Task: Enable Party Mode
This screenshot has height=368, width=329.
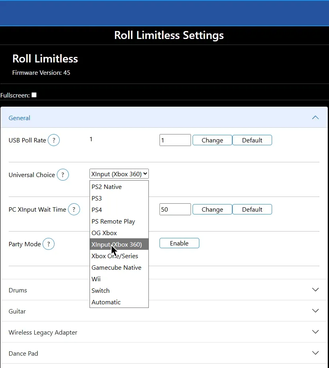Action: (179, 243)
